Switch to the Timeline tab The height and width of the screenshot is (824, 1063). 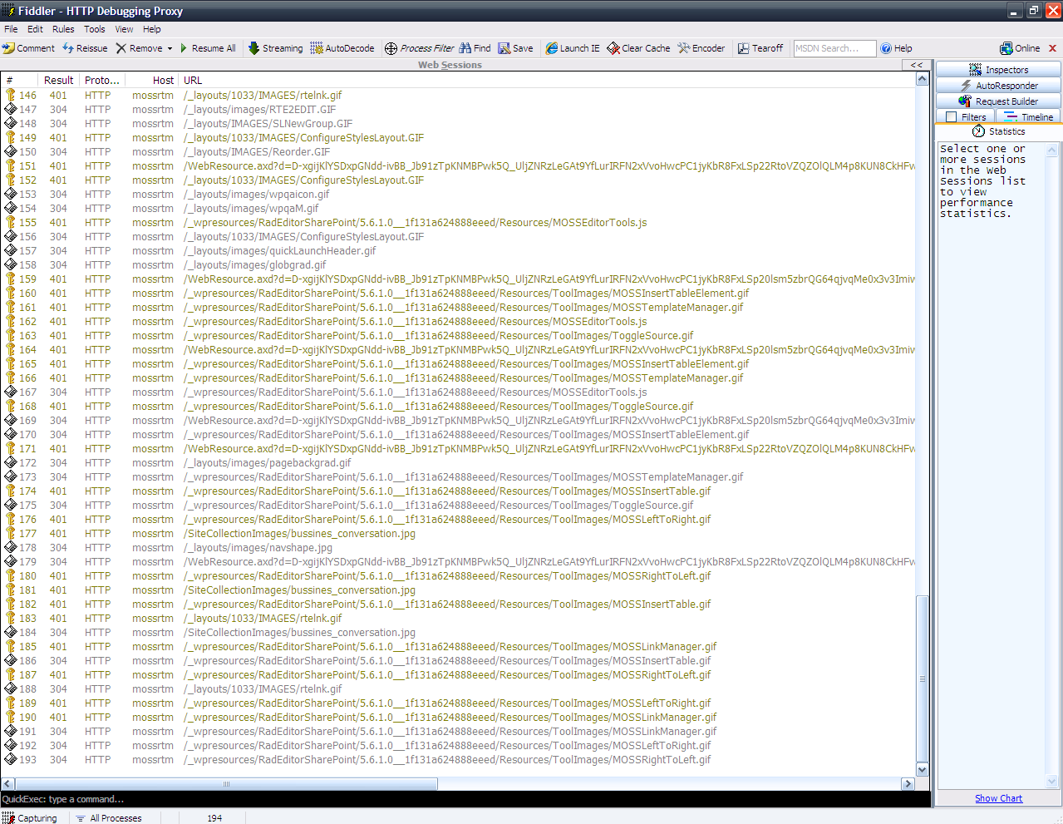click(x=1028, y=117)
